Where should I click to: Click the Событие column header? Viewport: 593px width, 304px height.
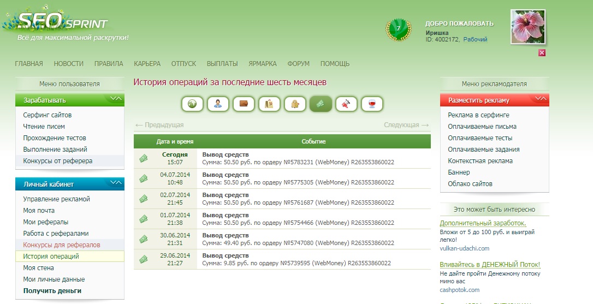coord(313,141)
